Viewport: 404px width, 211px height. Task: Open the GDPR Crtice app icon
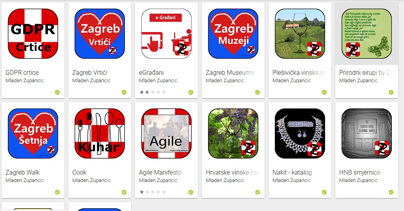[x=33, y=34]
